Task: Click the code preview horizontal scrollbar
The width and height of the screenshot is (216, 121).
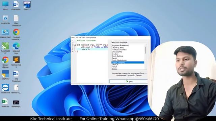Action: click(x=88, y=84)
